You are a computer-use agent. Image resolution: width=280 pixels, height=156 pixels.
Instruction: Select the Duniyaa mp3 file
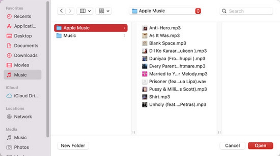tap(174, 58)
